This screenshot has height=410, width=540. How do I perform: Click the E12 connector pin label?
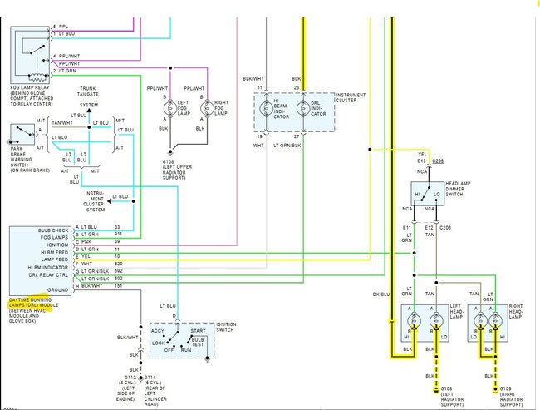click(429, 228)
